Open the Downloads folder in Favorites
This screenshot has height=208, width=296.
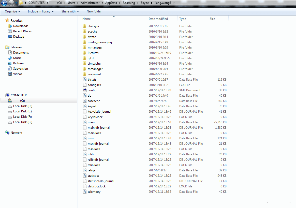pyautogui.click(x=20, y=26)
